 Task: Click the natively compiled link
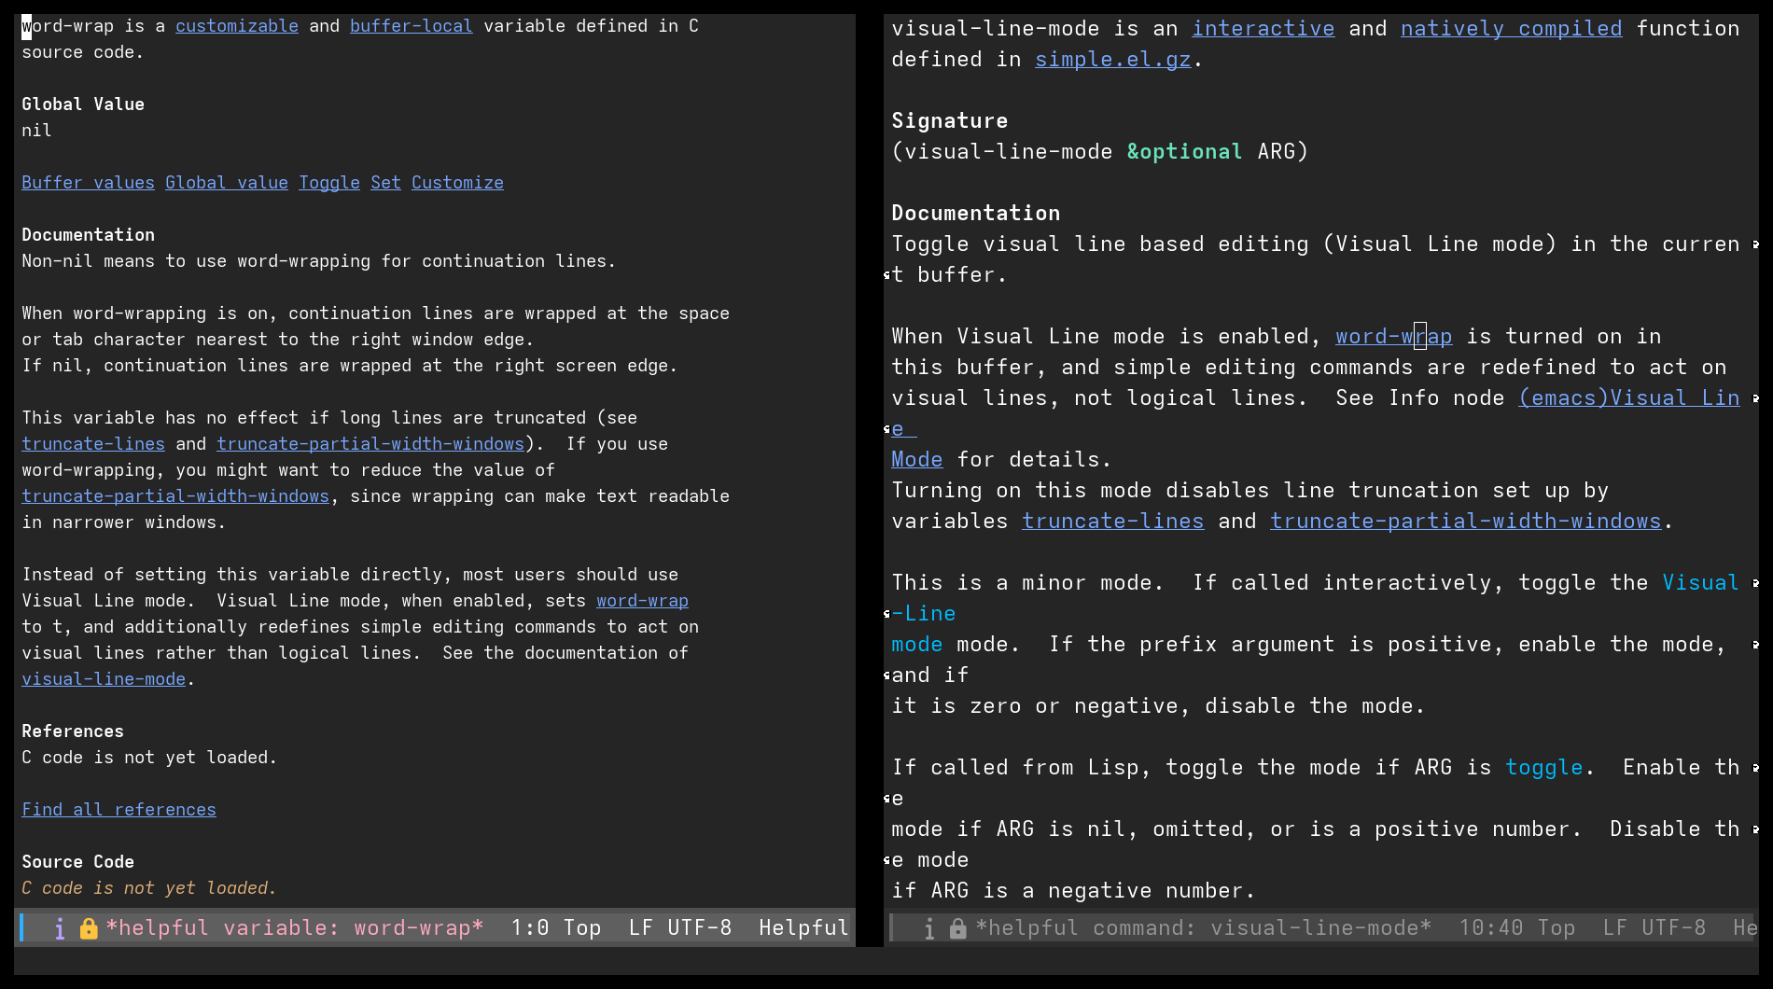click(x=1512, y=29)
